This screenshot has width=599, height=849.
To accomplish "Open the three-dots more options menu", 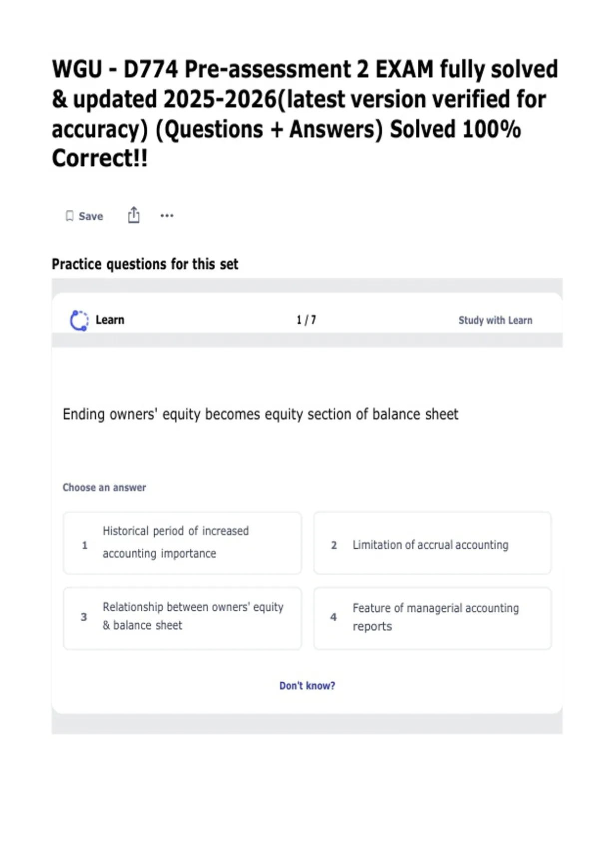I will (167, 216).
